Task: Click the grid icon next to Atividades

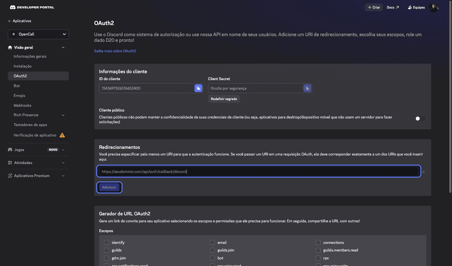Action: coord(10,163)
